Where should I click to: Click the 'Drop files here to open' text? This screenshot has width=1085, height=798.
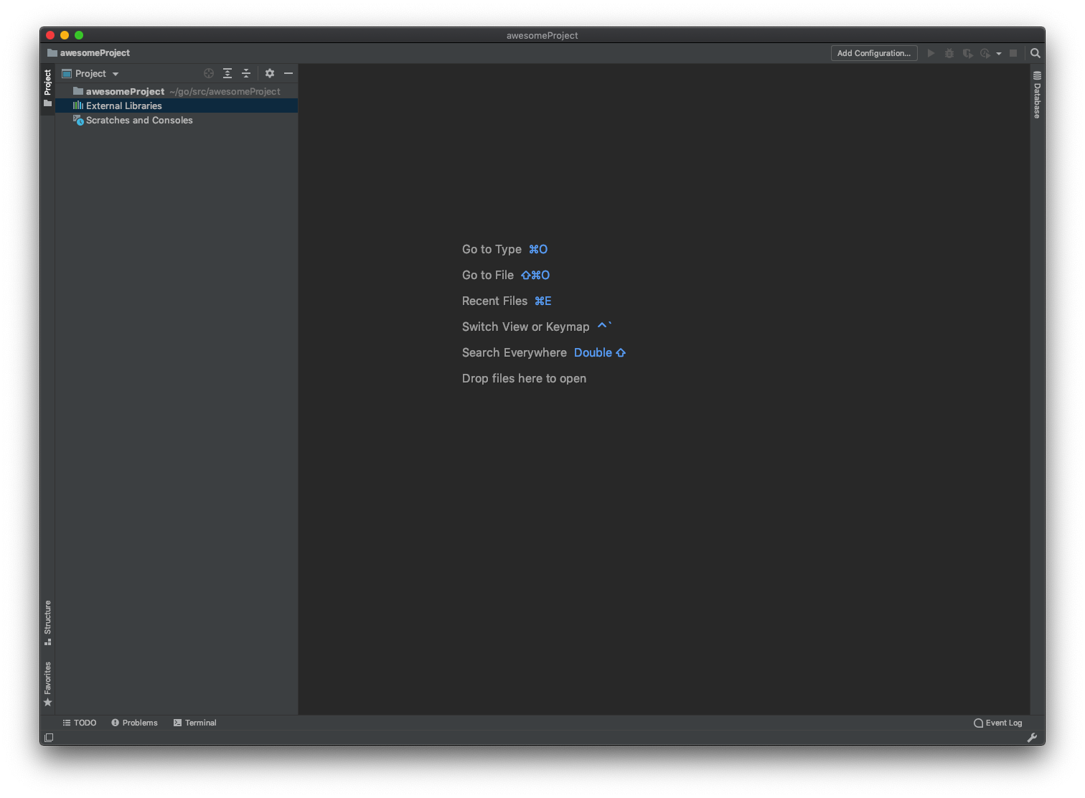coord(524,378)
